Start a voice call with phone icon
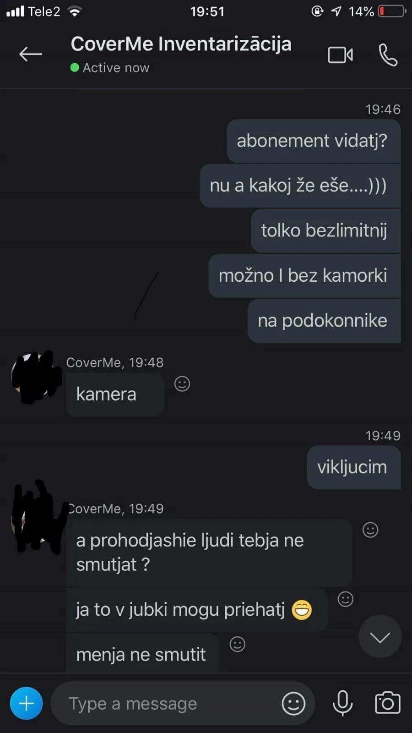412x733 pixels. click(388, 55)
